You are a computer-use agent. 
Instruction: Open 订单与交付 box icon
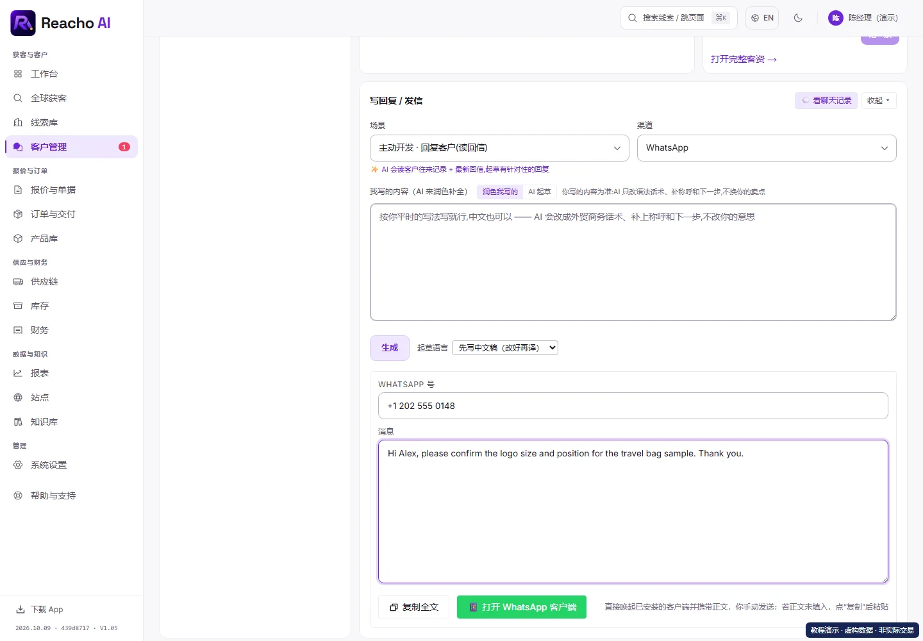click(18, 214)
